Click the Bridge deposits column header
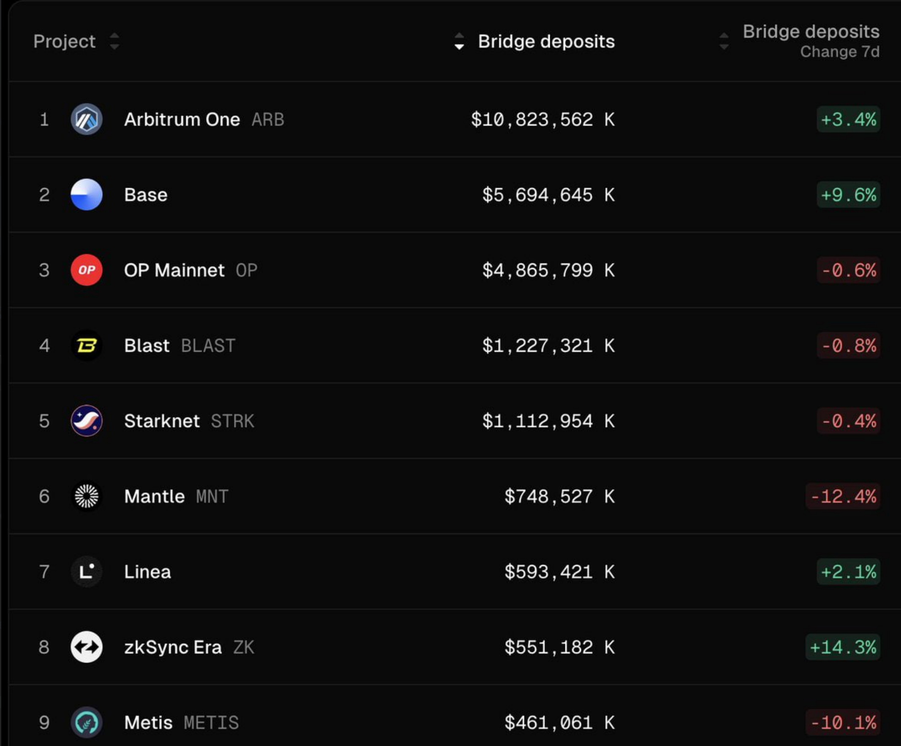Viewport: 901px width, 746px height. tap(546, 41)
